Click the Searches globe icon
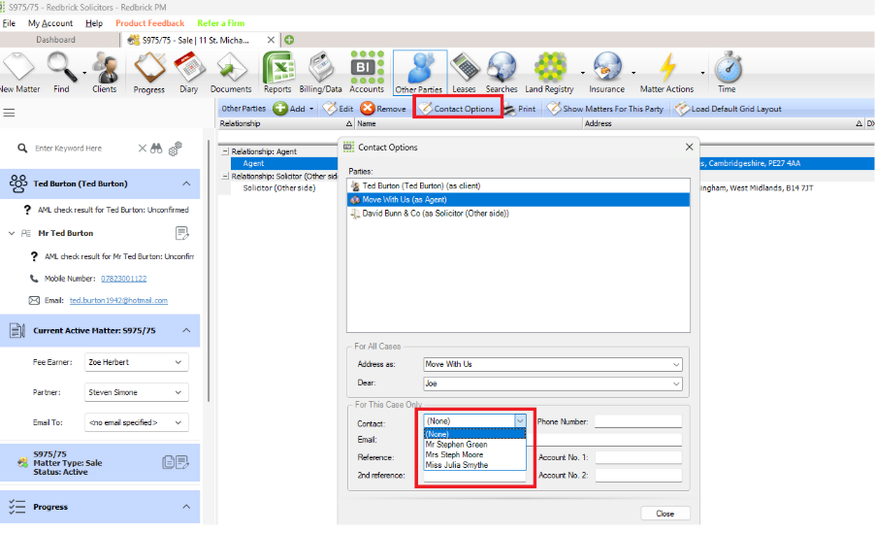Viewport: 876px width, 533px height. pos(502,70)
